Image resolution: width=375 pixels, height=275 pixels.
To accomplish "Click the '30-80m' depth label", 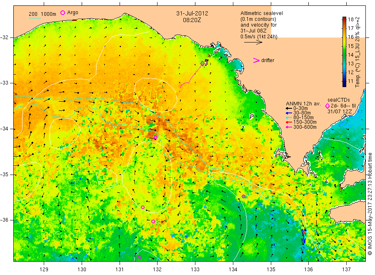I will 302,113.
